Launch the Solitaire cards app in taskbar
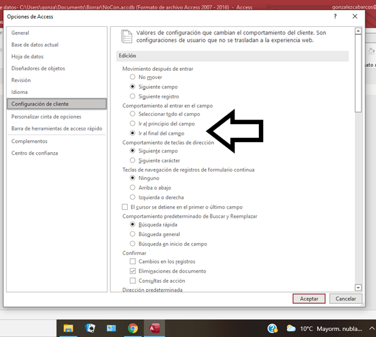This screenshot has width=376, height=337. pyautogui.click(x=90, y=328)
